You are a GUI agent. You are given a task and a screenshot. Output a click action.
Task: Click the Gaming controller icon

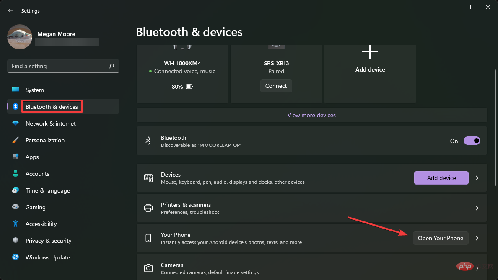coord(15,207)
